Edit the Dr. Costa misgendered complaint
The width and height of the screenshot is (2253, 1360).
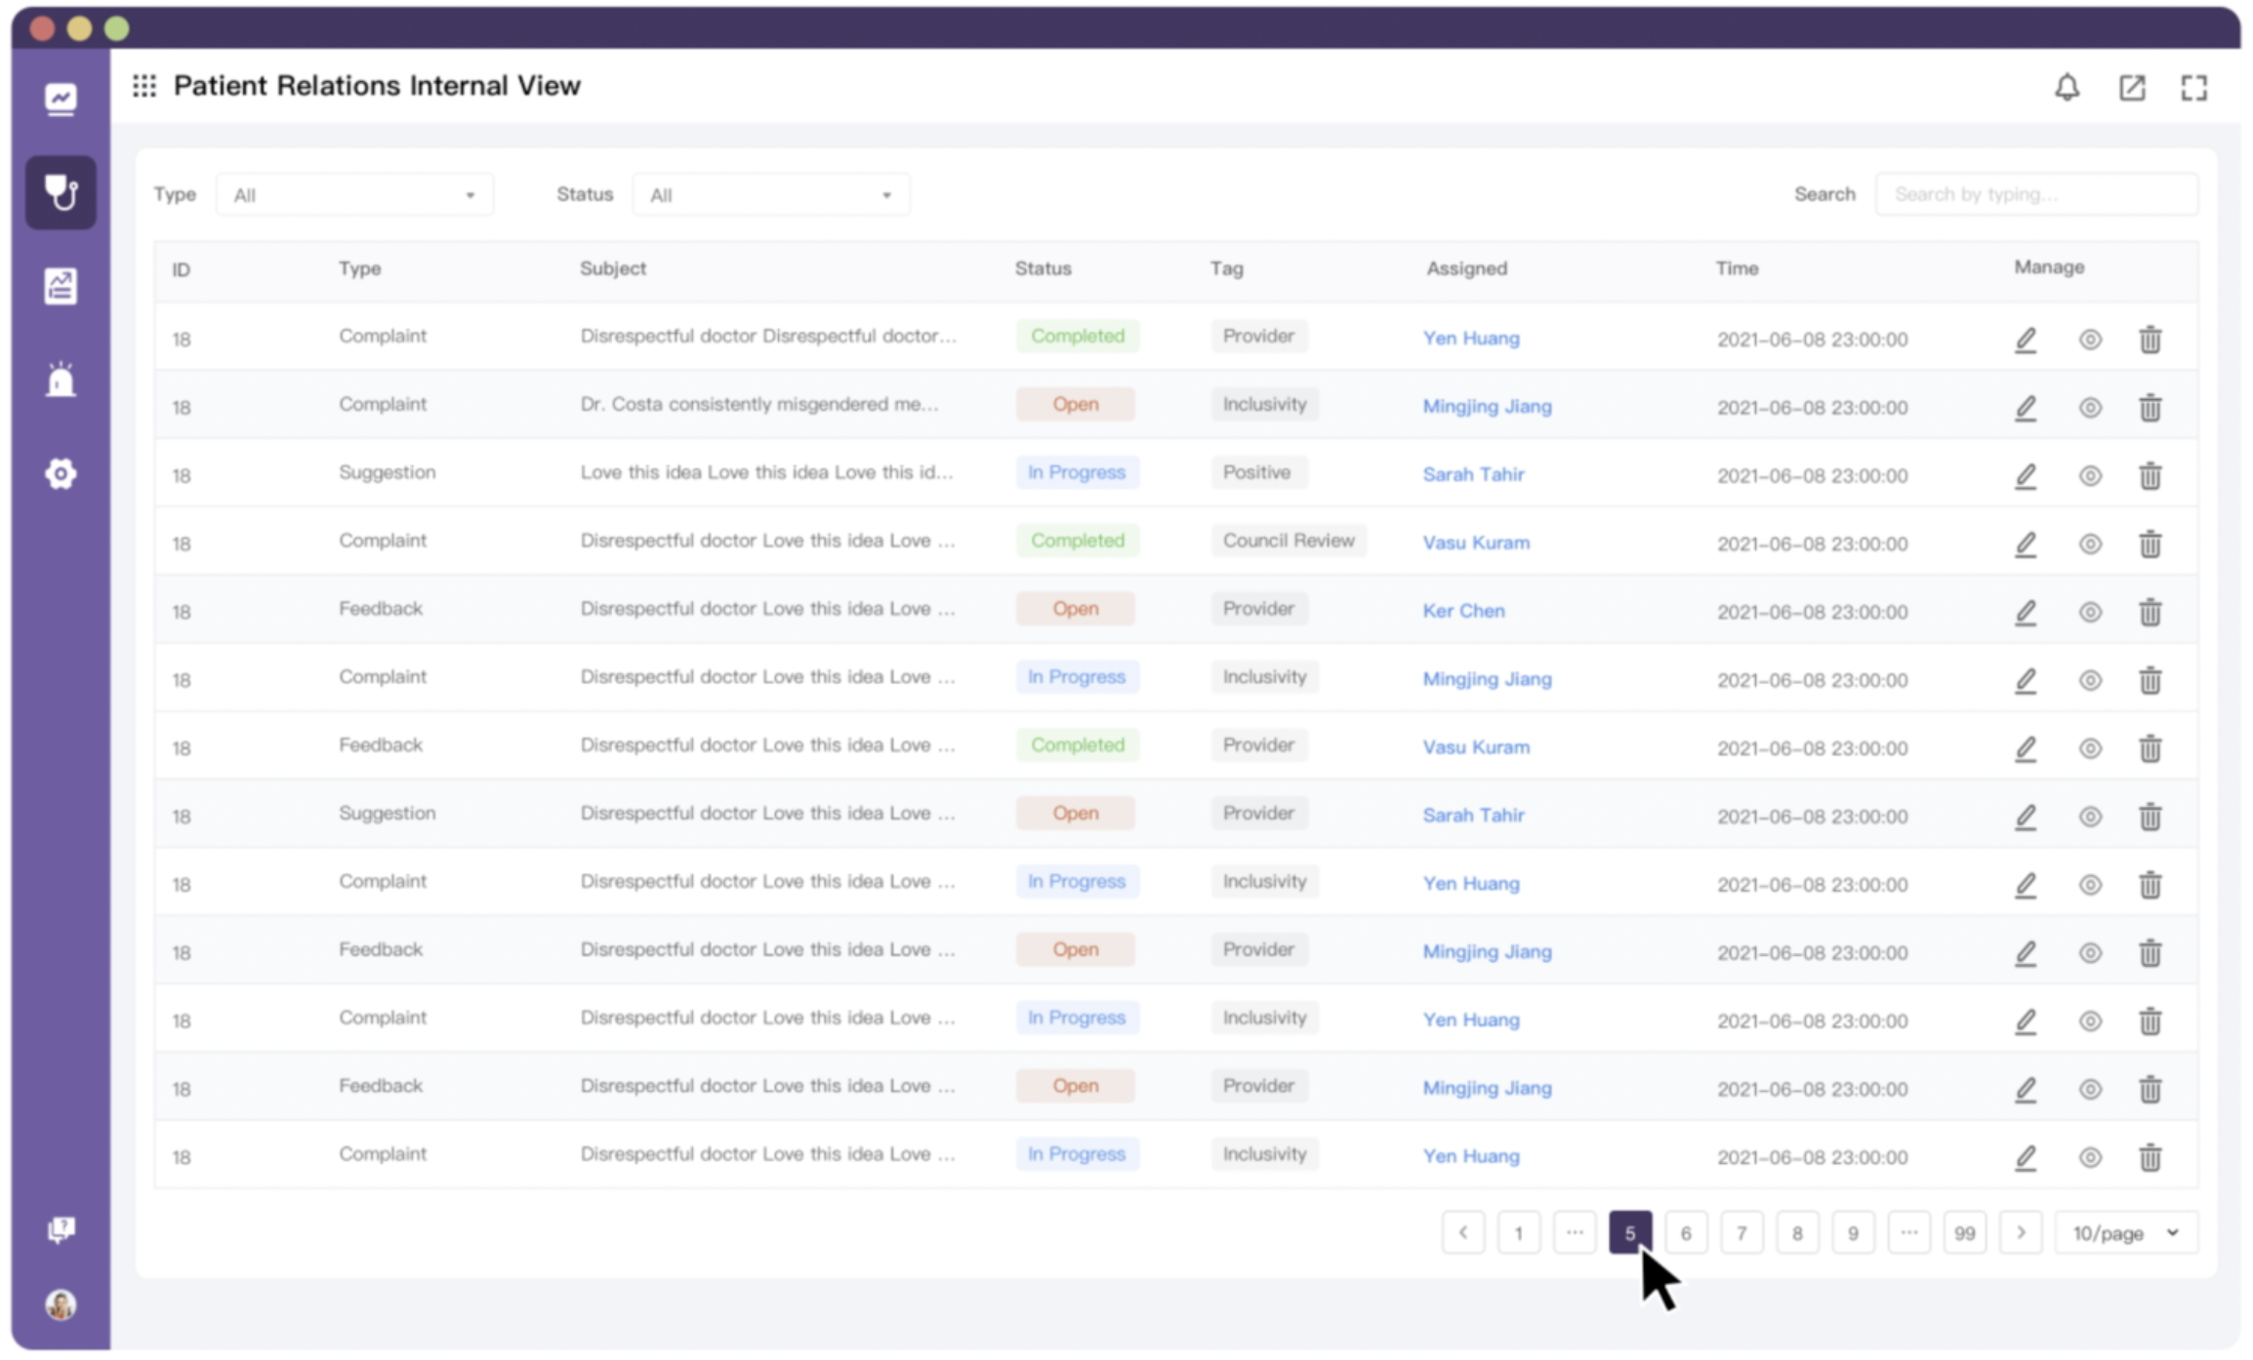point(2027,408)
